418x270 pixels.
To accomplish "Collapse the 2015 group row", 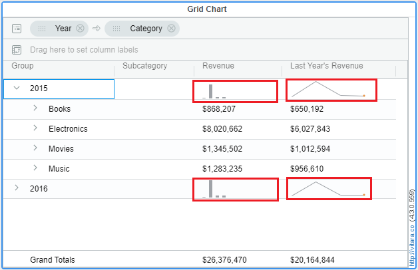I will [x=17, y=88].
